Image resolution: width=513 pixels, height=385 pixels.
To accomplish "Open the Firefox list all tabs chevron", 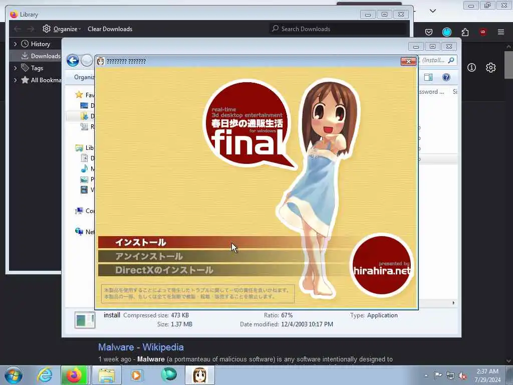I will [x=432, y=11].
